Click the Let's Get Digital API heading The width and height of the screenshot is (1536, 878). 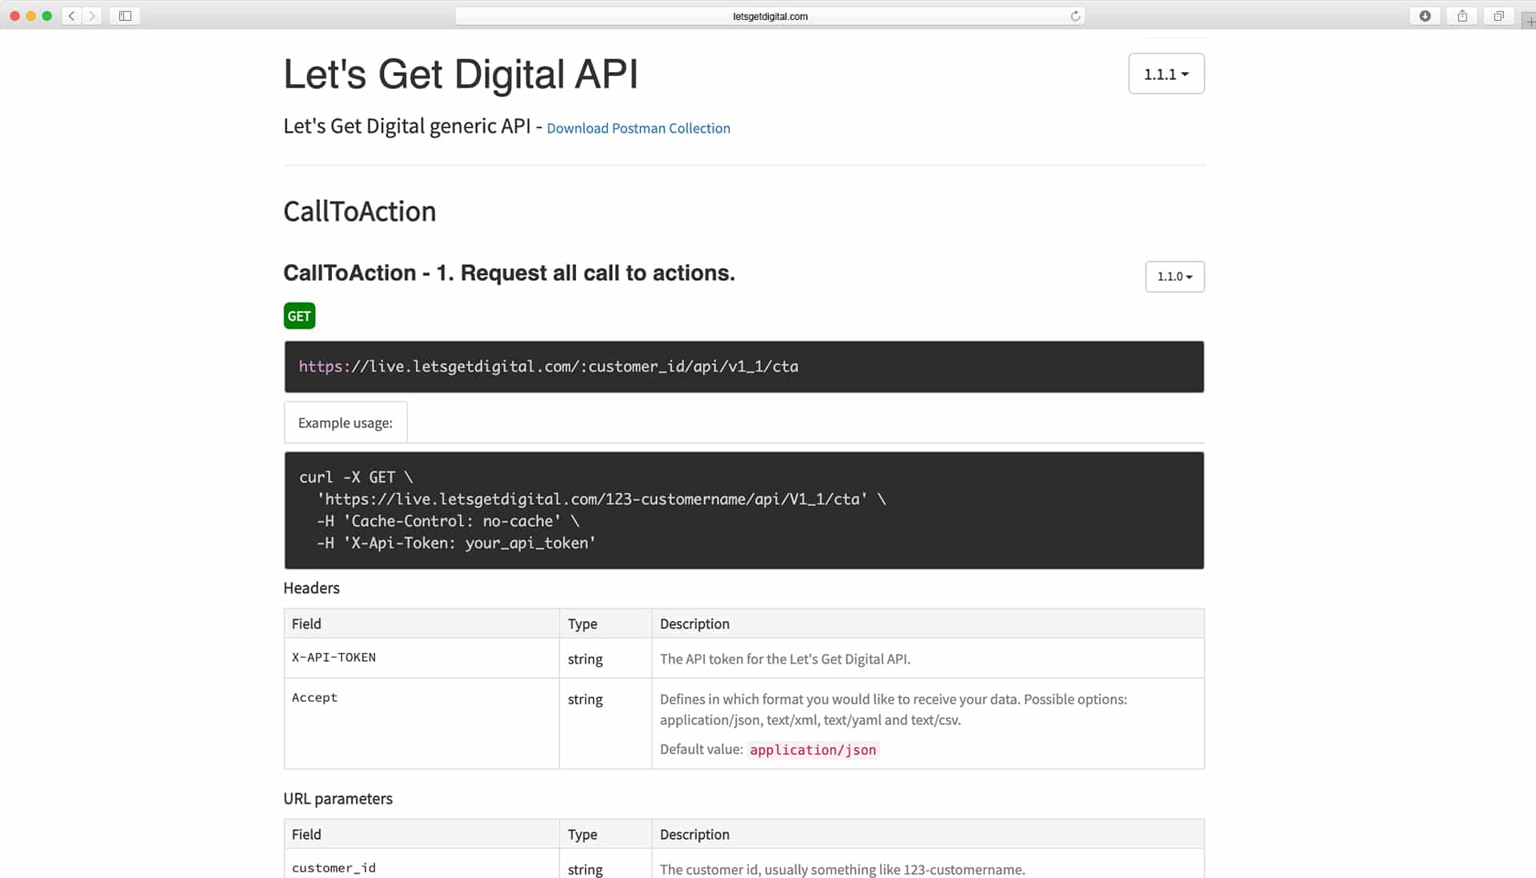(x=461, y=74)
